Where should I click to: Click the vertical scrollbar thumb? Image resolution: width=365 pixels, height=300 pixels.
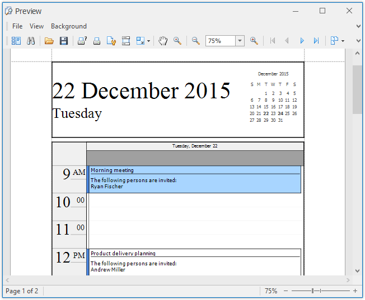click(x=357, y=90)
